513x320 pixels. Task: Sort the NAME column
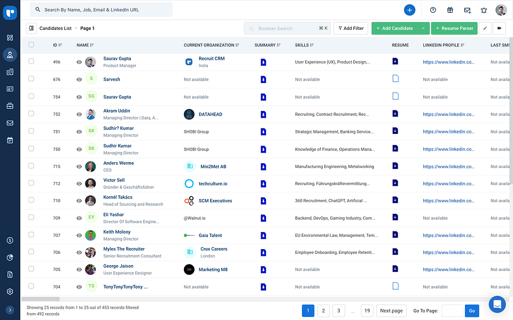[92, 45]
